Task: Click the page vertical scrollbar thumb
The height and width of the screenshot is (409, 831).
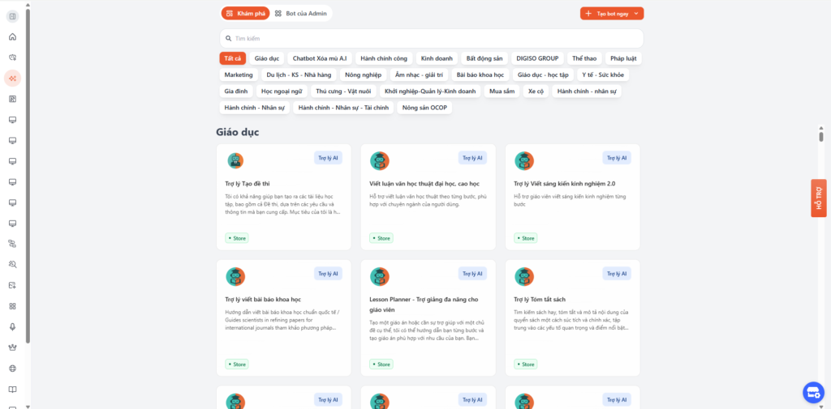Action: (821, 137)
